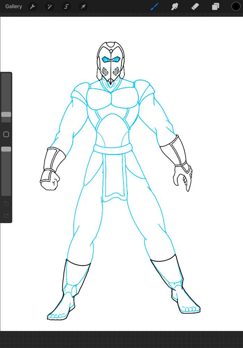The width and height of the screenshot is (243, 348).
Task: Tap the redo arrow in sidebar
Action: pyautogui.click(x=6, y=215)
